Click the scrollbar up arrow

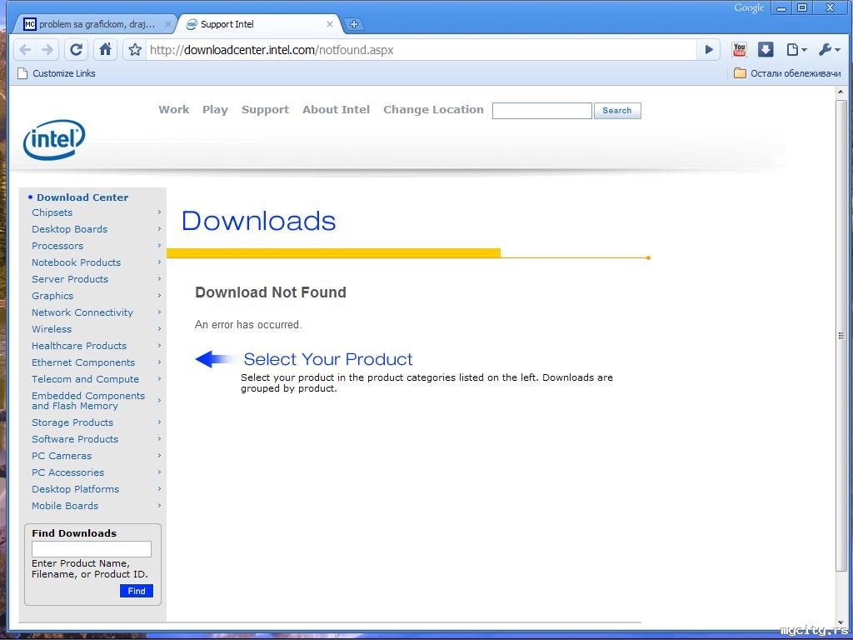click(x=841, y=92)
